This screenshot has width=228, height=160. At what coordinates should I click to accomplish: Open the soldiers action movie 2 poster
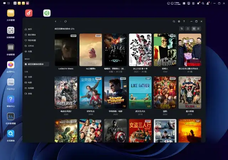(66, 93)
